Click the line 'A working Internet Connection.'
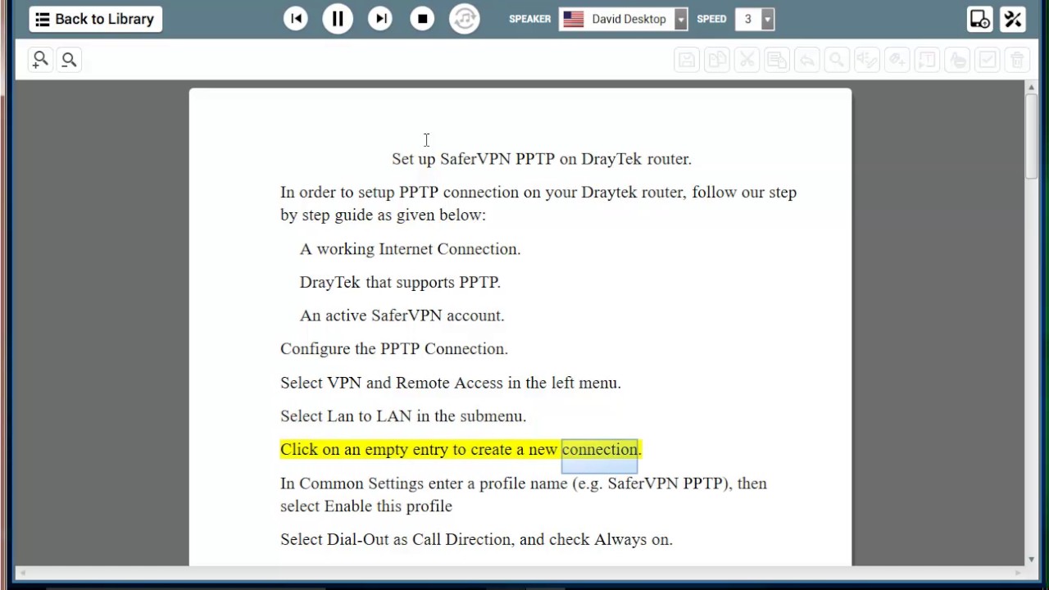This screenshot has width=1049, height=590. pos(410,249)
